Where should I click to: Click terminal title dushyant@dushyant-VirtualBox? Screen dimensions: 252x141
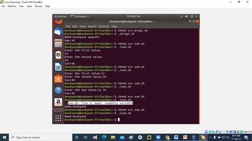point(132,22)
